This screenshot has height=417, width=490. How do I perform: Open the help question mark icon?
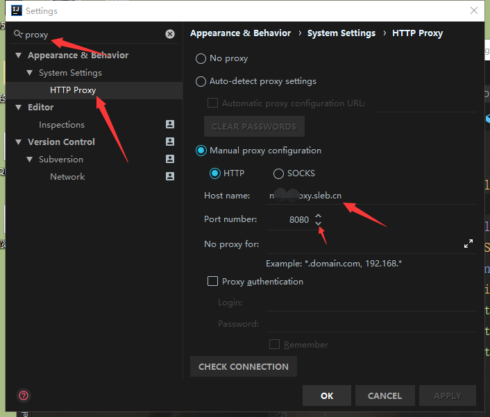(x=24, y=395)
